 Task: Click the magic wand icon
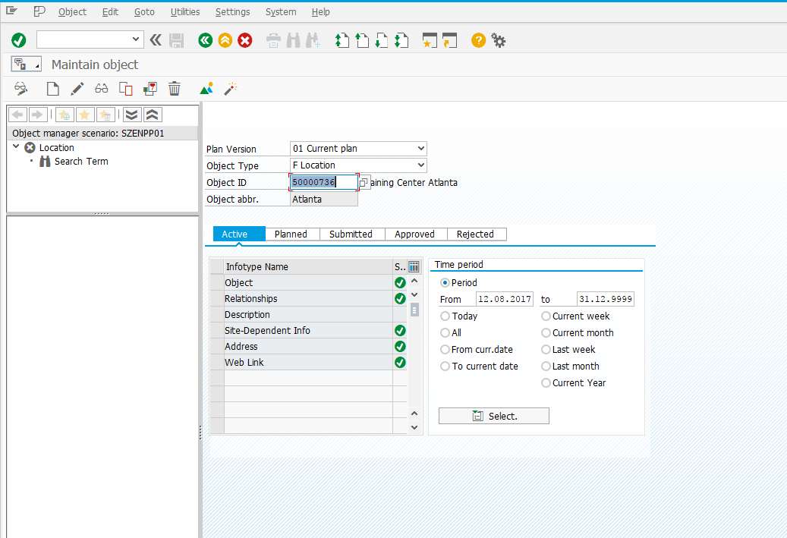tap(231, 89)
